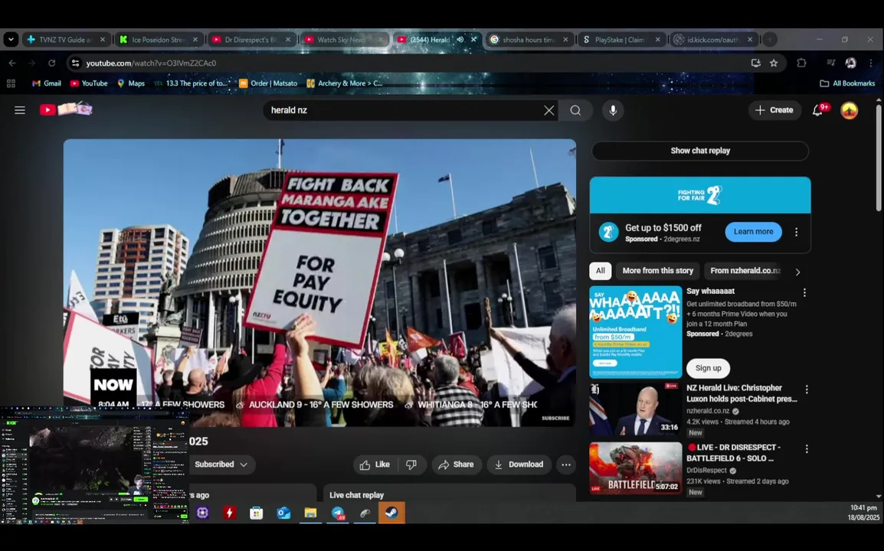
Task: Open options menu for 2degrees sponsored banner
Action: (796, 232)
